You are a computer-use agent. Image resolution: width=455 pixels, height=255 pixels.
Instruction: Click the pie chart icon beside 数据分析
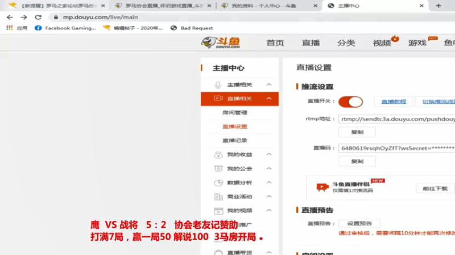(218, 182)
